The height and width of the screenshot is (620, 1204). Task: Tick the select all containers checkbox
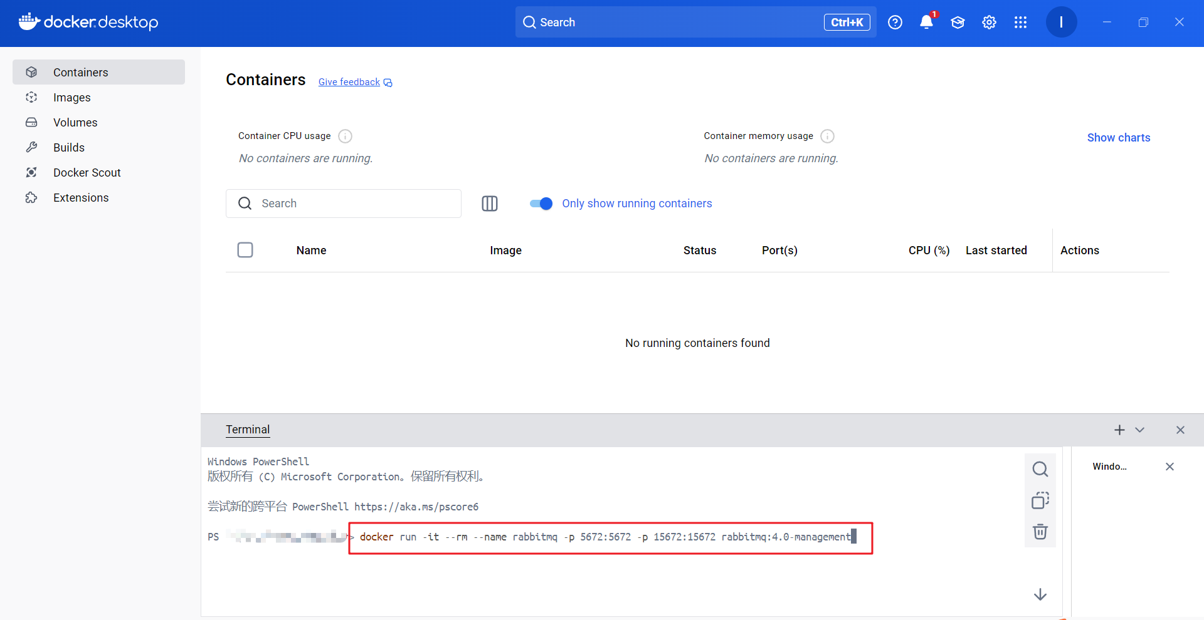point(245,250)
